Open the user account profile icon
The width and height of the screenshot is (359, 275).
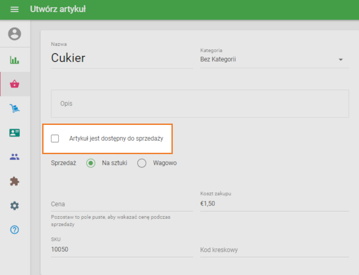click(15, 34)
